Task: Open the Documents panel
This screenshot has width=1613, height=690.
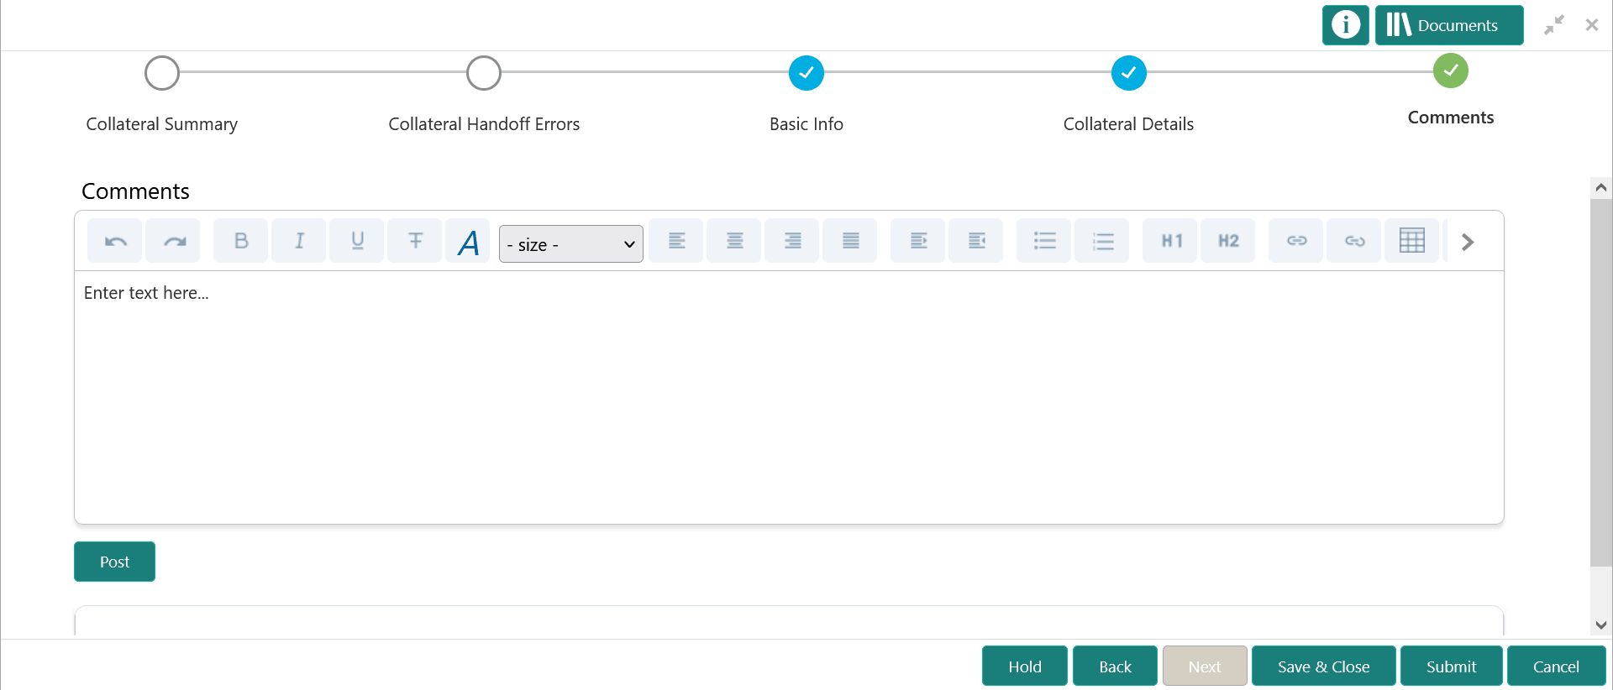Action: click(x=1449, y=25)
